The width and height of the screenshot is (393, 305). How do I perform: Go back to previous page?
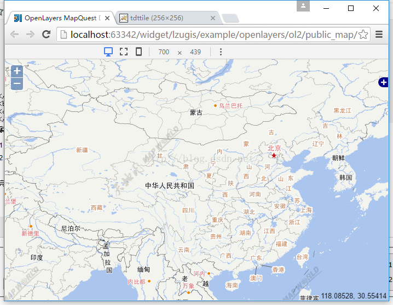(x=15, y=35)
